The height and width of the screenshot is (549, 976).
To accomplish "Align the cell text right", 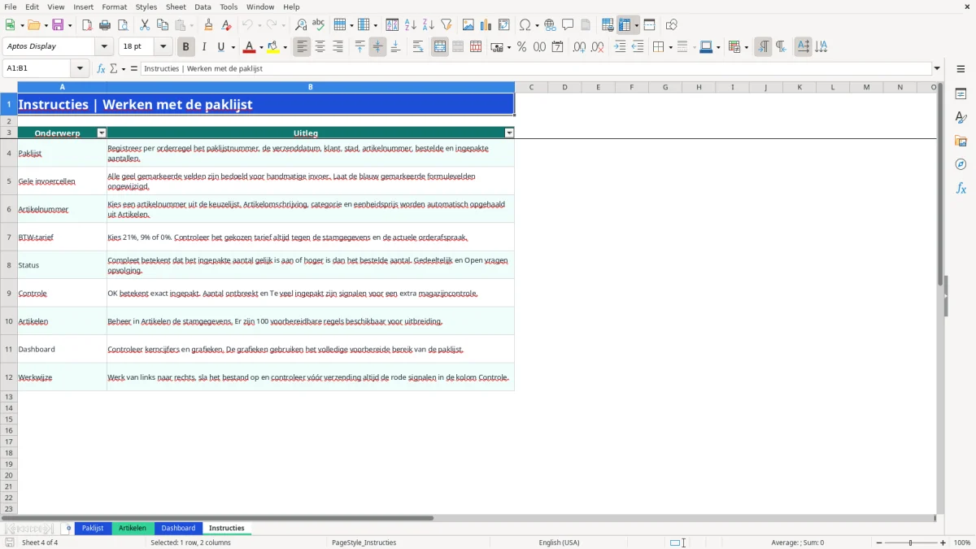I will [x=338, y=47].
